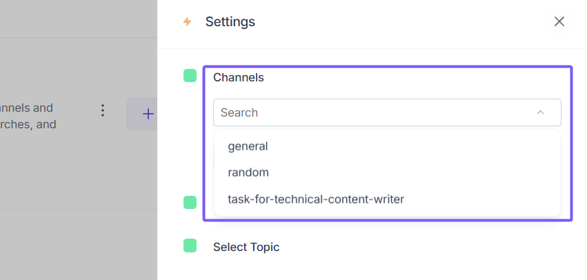The height and width of the screenshot is (280, 587).
Task: Click the dimmed text ending in "annels and"
Action: point(26,108)
